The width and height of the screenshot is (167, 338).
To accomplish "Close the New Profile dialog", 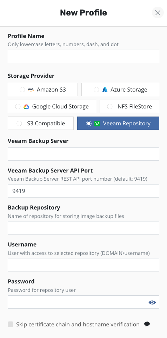I will (158, 13).
